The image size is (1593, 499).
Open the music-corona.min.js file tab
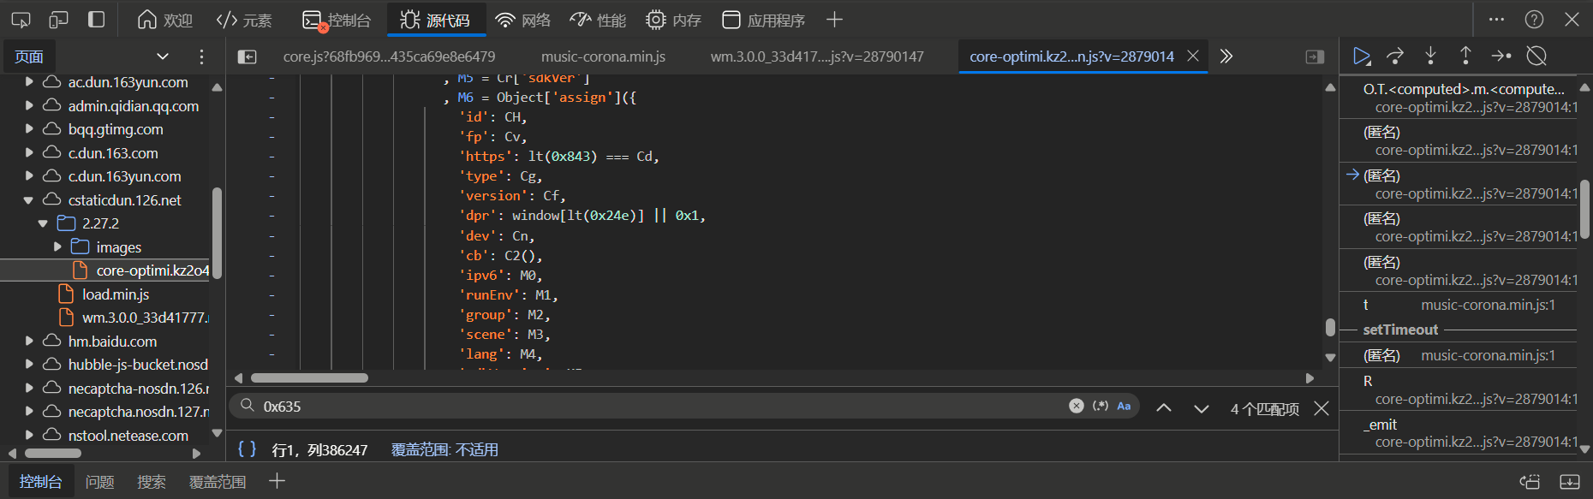(x=603, y=56)
